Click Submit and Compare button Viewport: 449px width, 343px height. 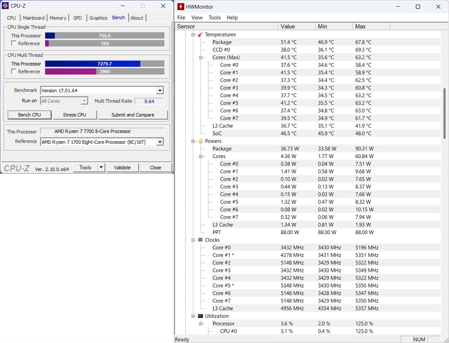133,114
